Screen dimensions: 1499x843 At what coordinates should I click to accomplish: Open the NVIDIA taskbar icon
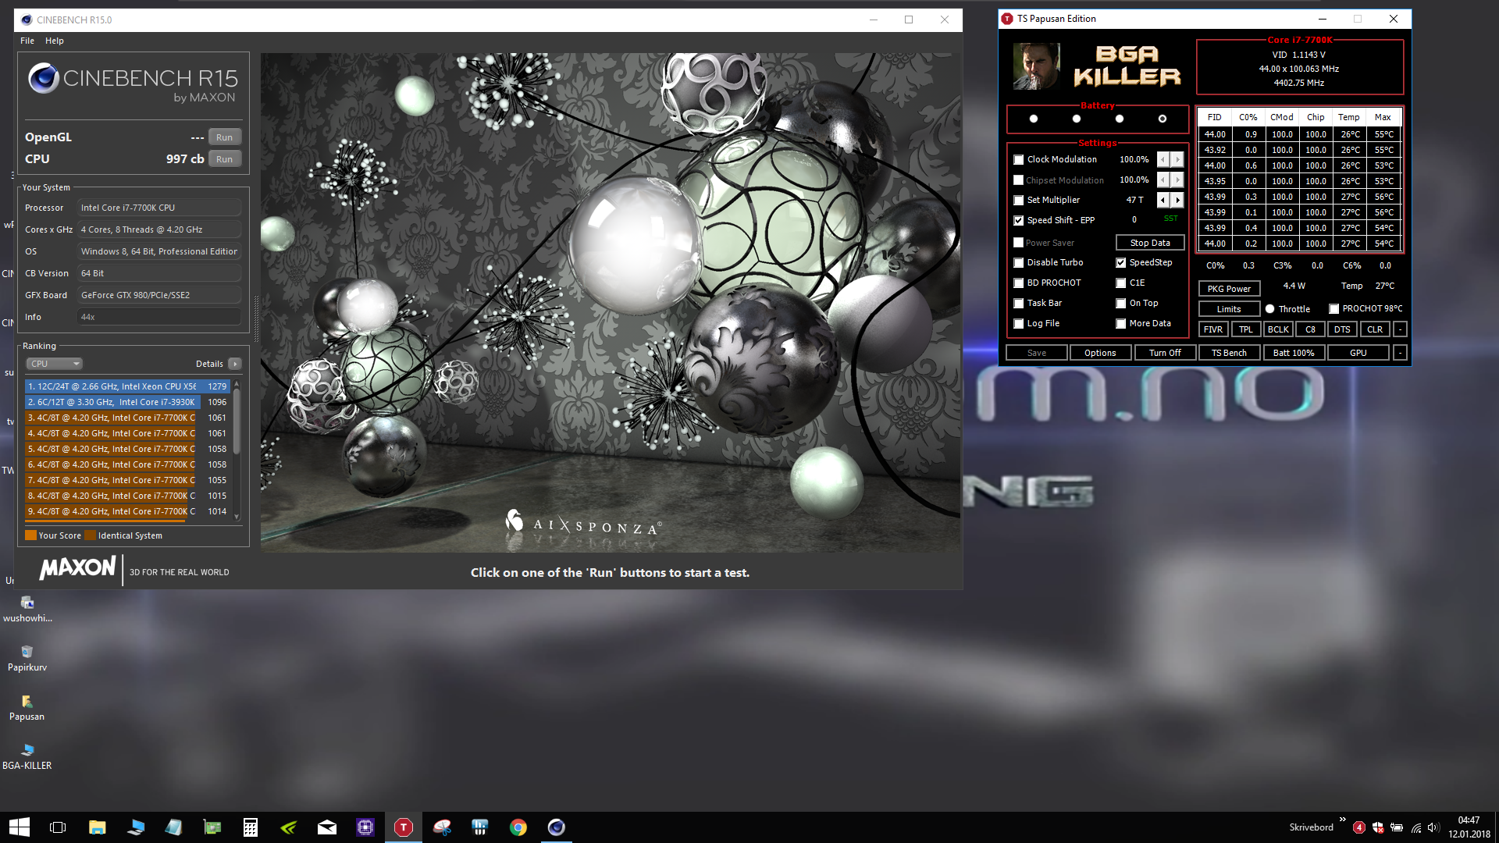(289, 827)
